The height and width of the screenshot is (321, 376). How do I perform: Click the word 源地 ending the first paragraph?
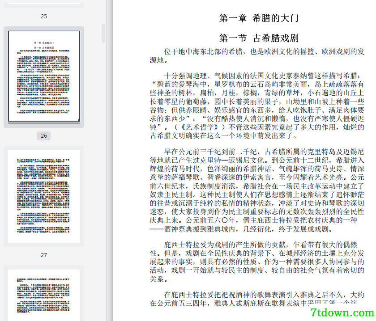(x=157, y=60)
